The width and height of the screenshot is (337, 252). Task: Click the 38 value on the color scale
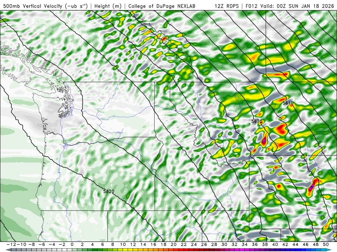(x=265, y=244)
